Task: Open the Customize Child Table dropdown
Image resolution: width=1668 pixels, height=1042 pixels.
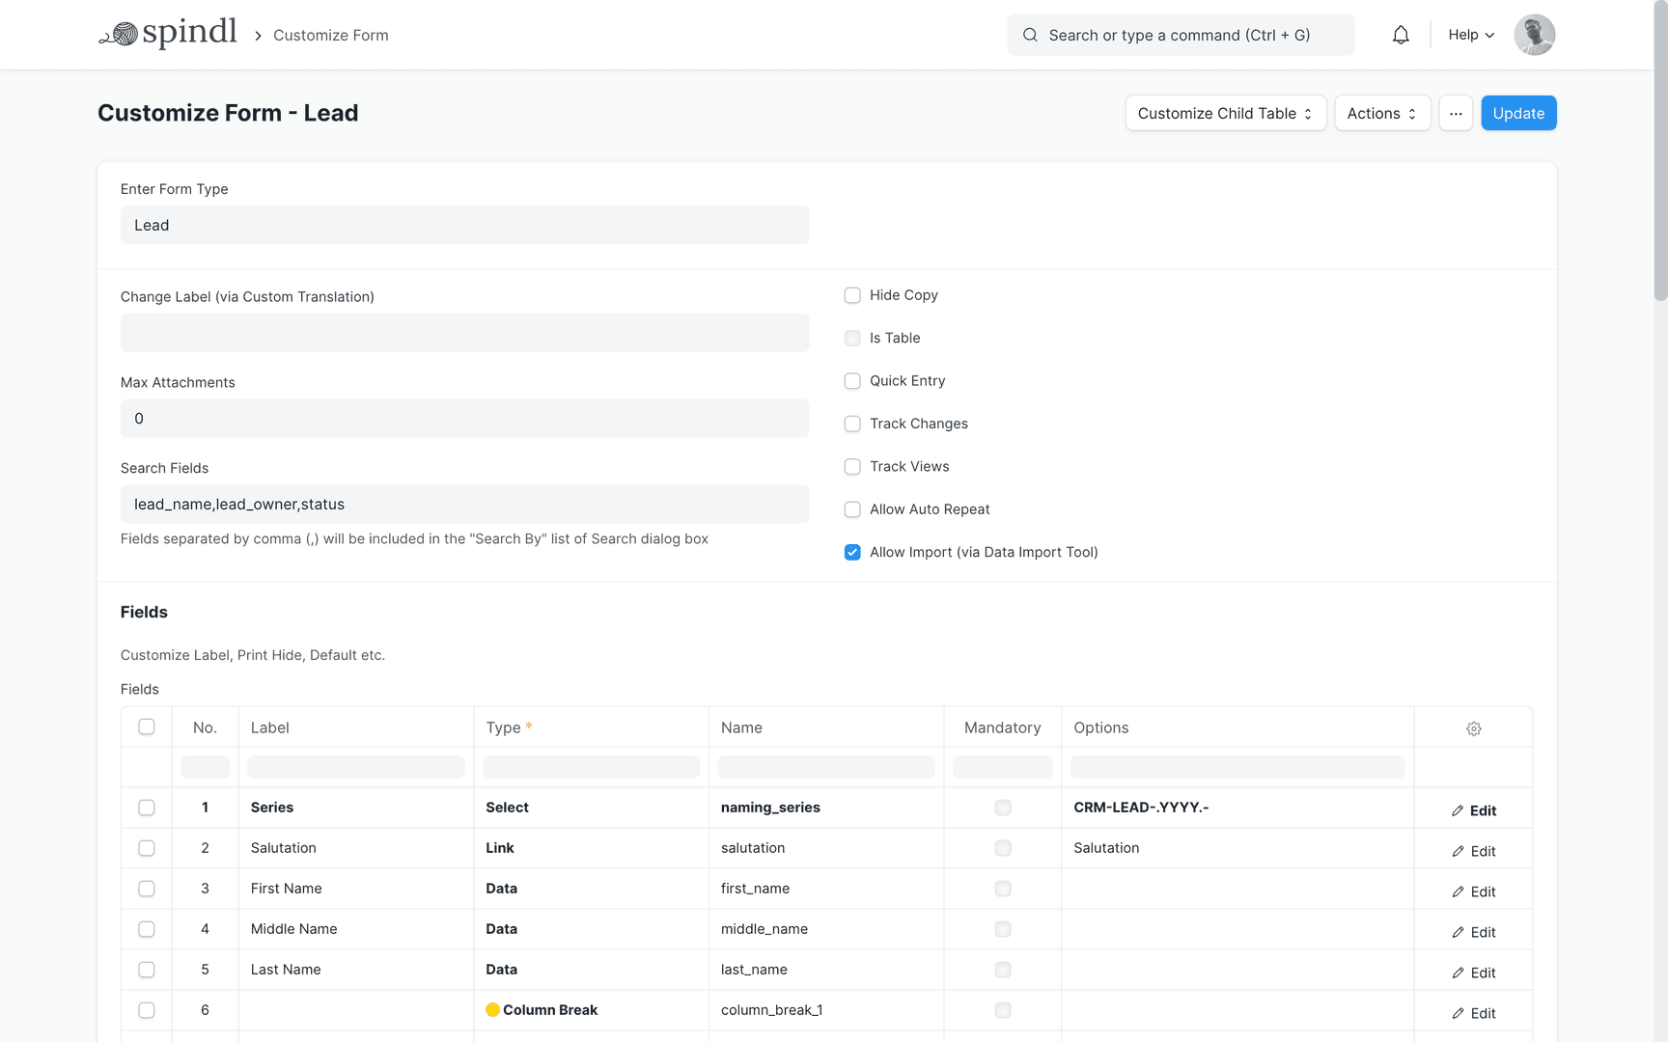Action: [x=1225, y=113]
